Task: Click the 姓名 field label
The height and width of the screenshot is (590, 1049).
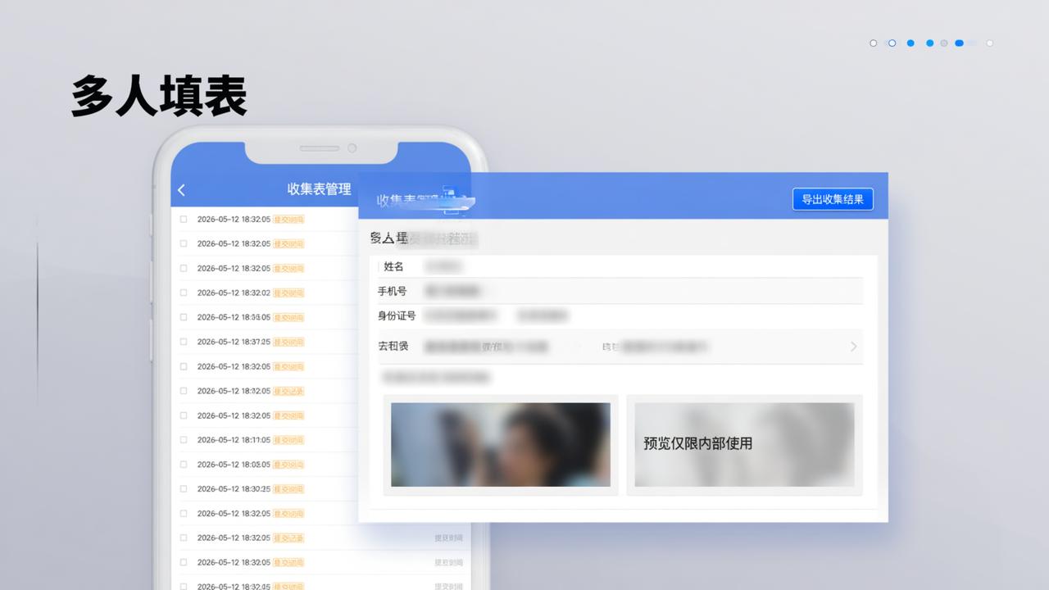Action: [x=393, y=266]
